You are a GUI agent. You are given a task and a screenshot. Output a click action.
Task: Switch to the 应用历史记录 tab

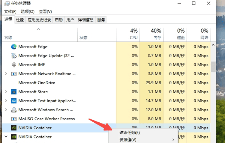point(39,20)
